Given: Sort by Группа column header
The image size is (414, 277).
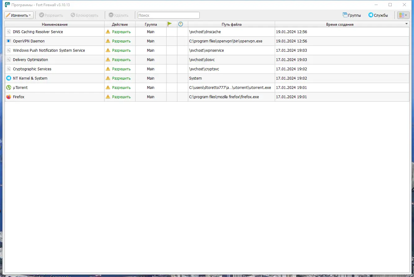Looking at the screenshot, I should [151, 24].
